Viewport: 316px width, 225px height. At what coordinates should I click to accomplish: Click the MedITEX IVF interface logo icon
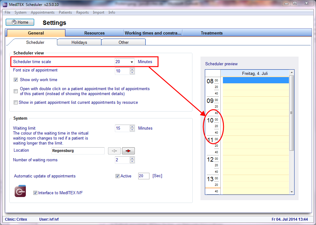(20, 191)
